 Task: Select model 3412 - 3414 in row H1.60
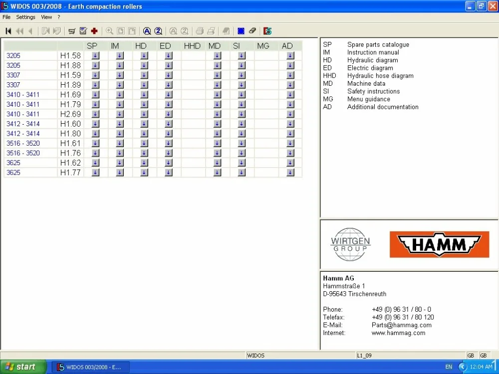tap(23, 124)
